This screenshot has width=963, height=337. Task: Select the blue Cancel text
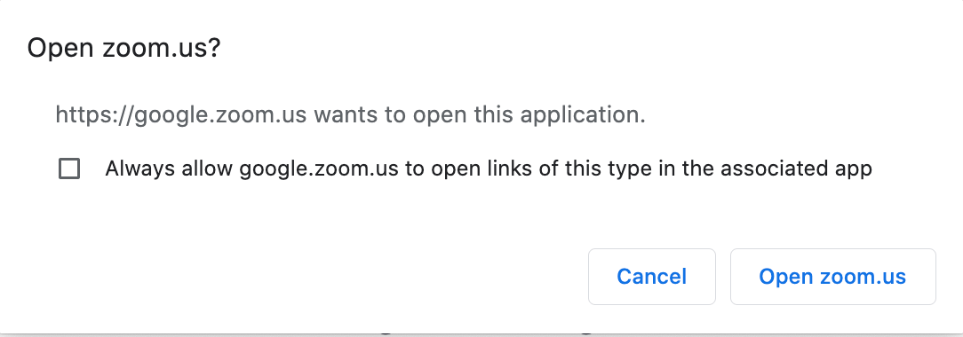click(x=651, y=277)
